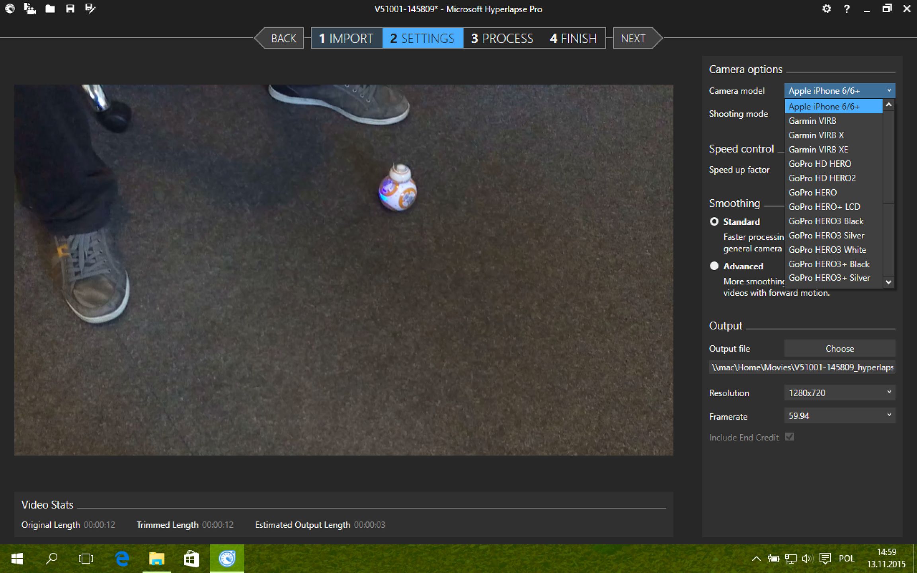Click the Save As icon with the pencil
The width and height of the screenshot is (917, 573).
click(90, 8)
